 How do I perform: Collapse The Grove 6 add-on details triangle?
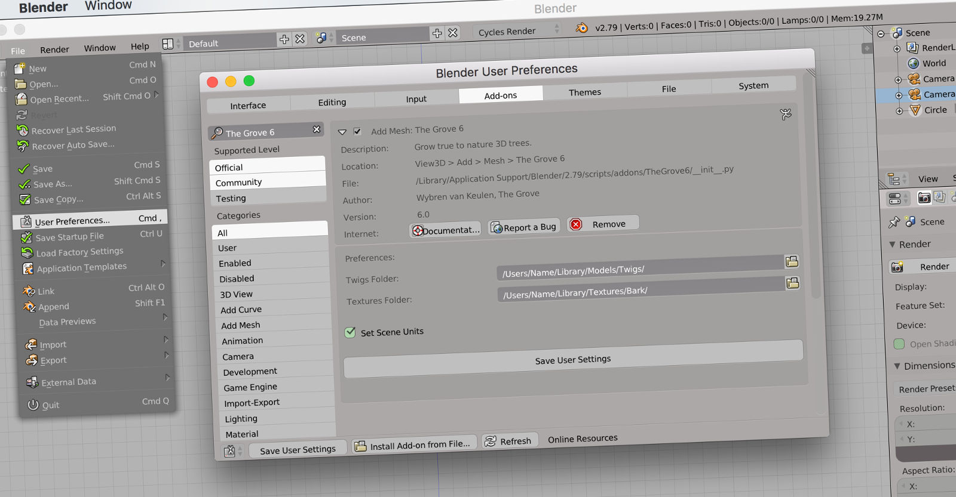click(x=342, y=132)
